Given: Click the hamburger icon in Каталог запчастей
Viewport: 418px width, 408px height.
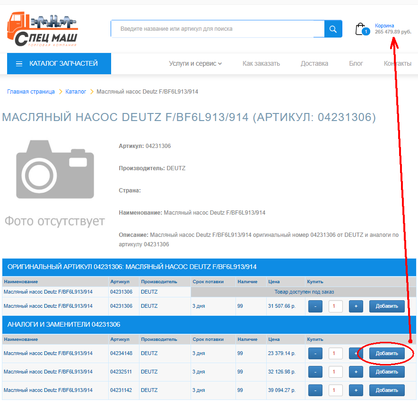Looking at the screenshot, I should coord(19,64).
